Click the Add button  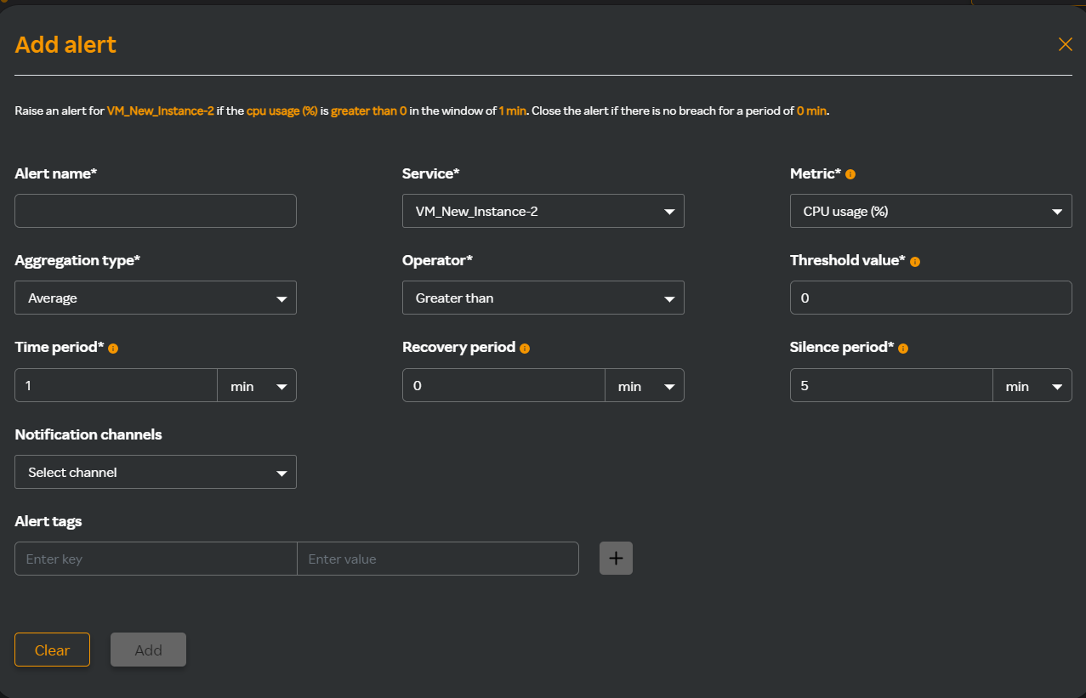coord(148,650)
